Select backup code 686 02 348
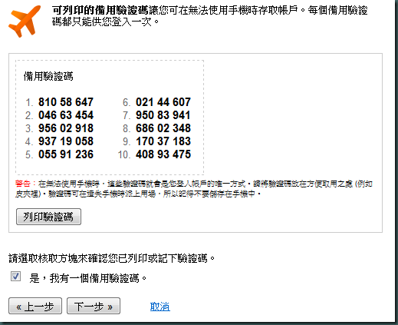The height and width of the screenshot is (325, 398). (163, 128)
